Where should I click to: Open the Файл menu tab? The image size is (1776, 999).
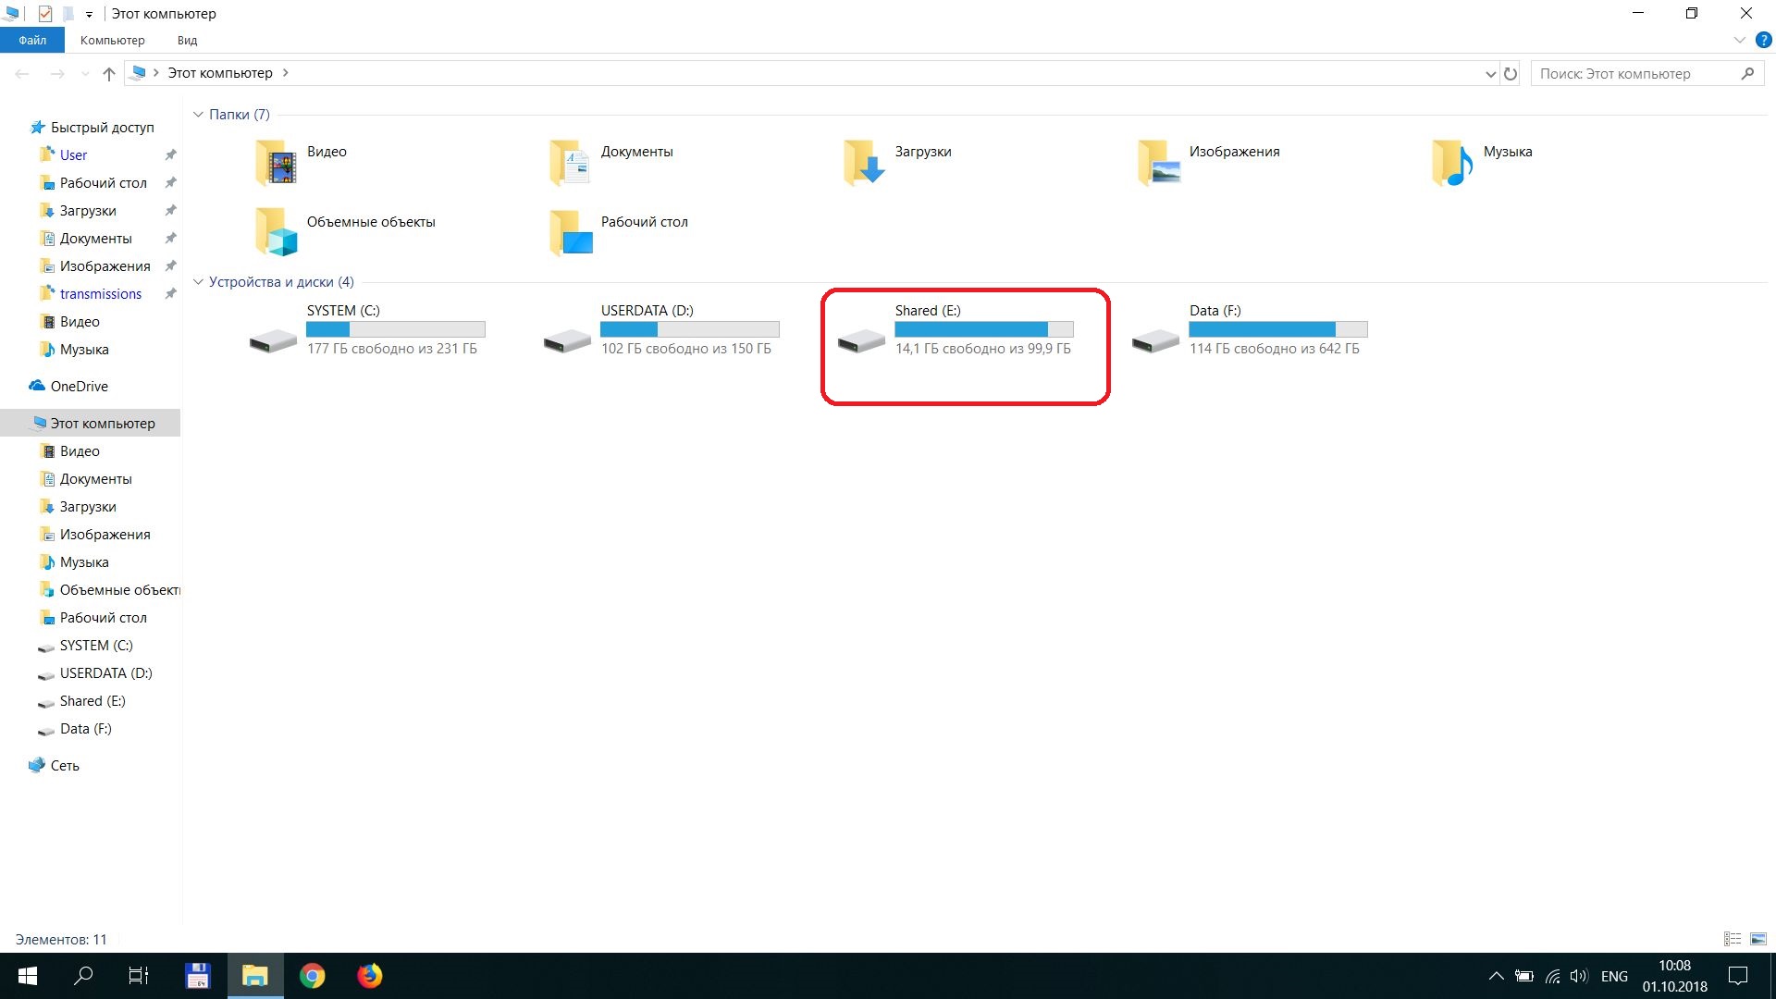[32, 40]
